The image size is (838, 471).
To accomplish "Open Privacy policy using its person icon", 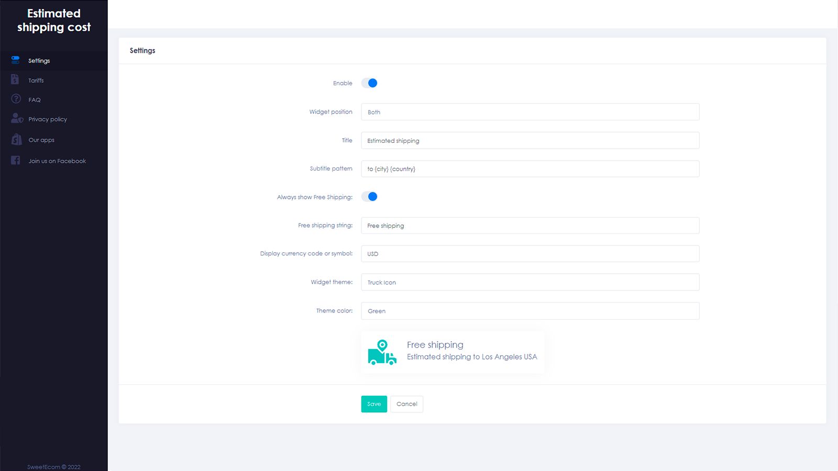I will (x=16, y=118).
